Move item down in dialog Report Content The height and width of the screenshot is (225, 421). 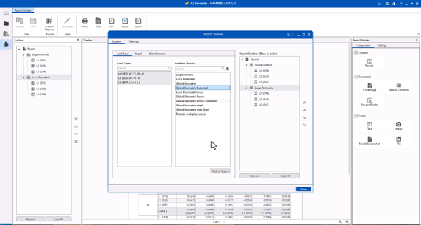coord(304,117)
